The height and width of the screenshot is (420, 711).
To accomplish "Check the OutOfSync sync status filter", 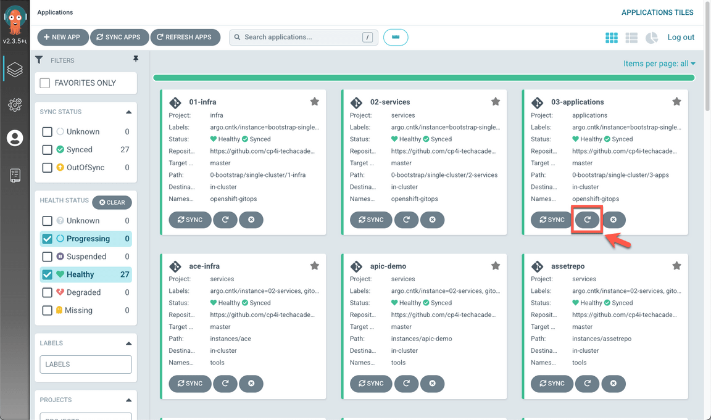I will 47,167.
